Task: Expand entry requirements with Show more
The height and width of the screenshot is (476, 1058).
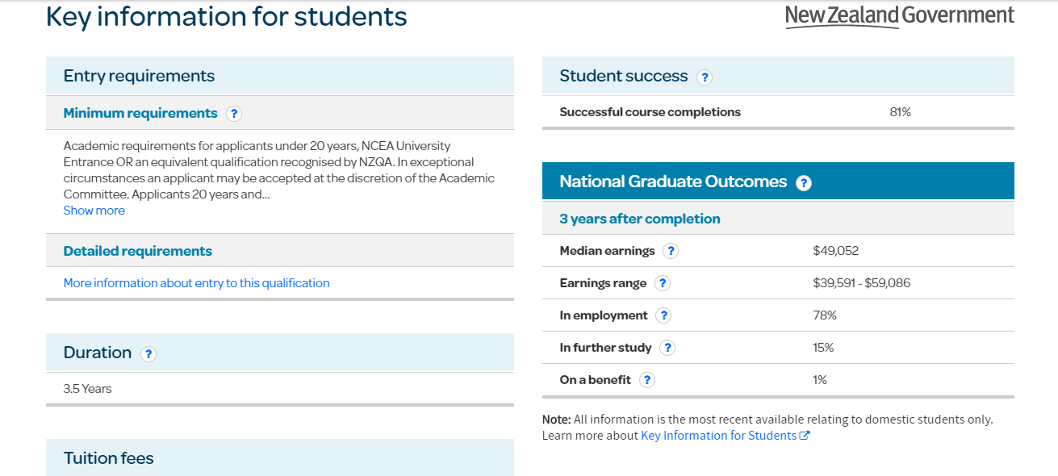Action: tap(94, 211)
